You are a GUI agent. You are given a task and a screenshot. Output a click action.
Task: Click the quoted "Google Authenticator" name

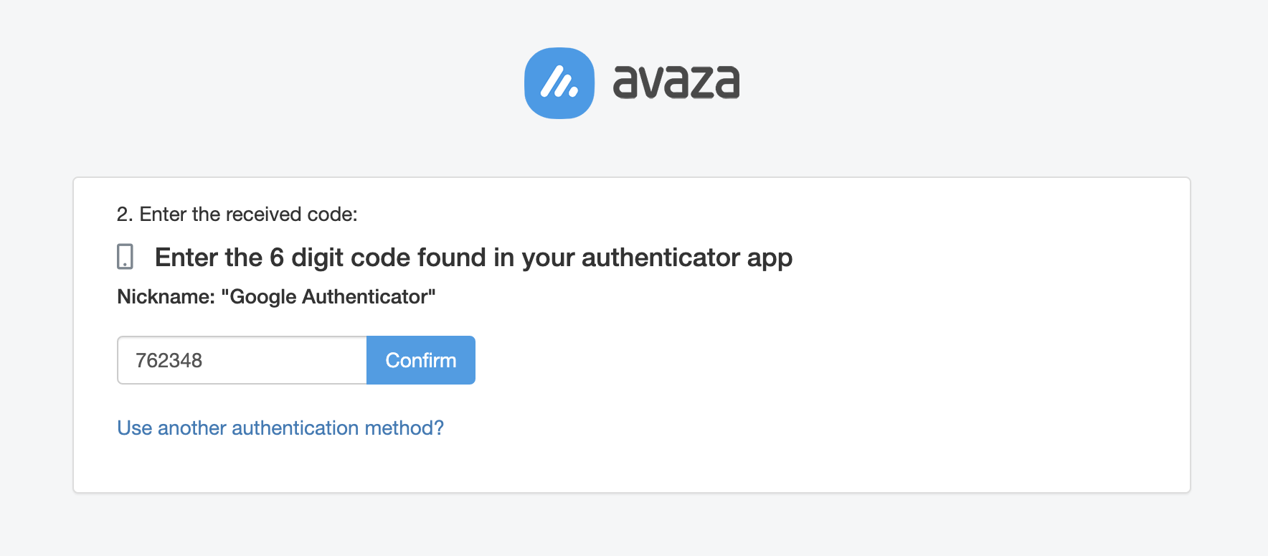point(328,296)
